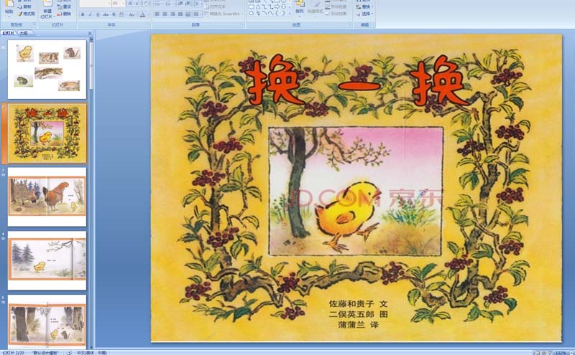Open the Shape Outline (形状轮廓) color picker
575x355 pixels.
click(x=338, y=6)
